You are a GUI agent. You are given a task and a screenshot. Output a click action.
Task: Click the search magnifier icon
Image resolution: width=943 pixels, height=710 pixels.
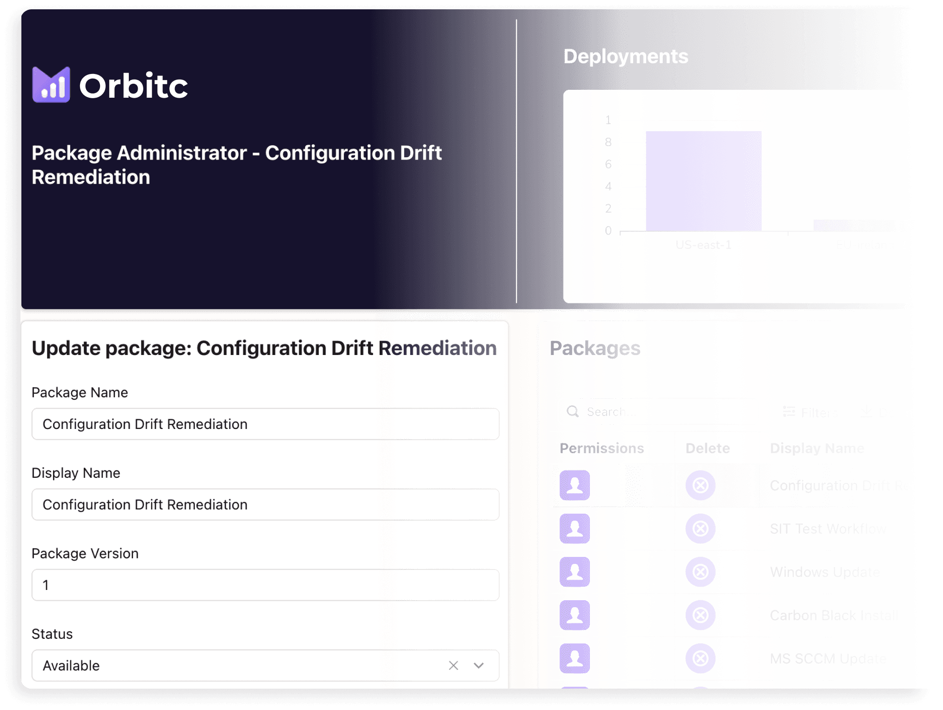[x=573, y=412]
